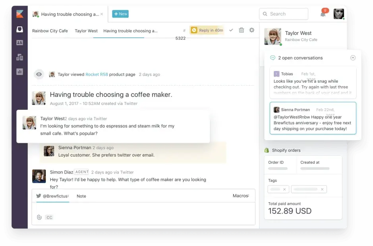Switch to the Note tab in reply box

[81, 196]
